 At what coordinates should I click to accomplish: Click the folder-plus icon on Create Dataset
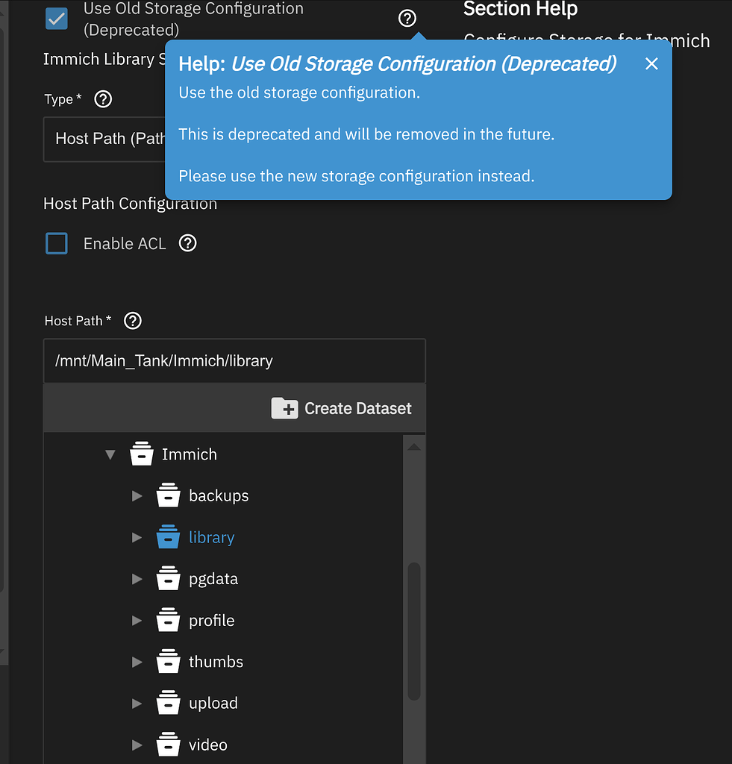284,408
